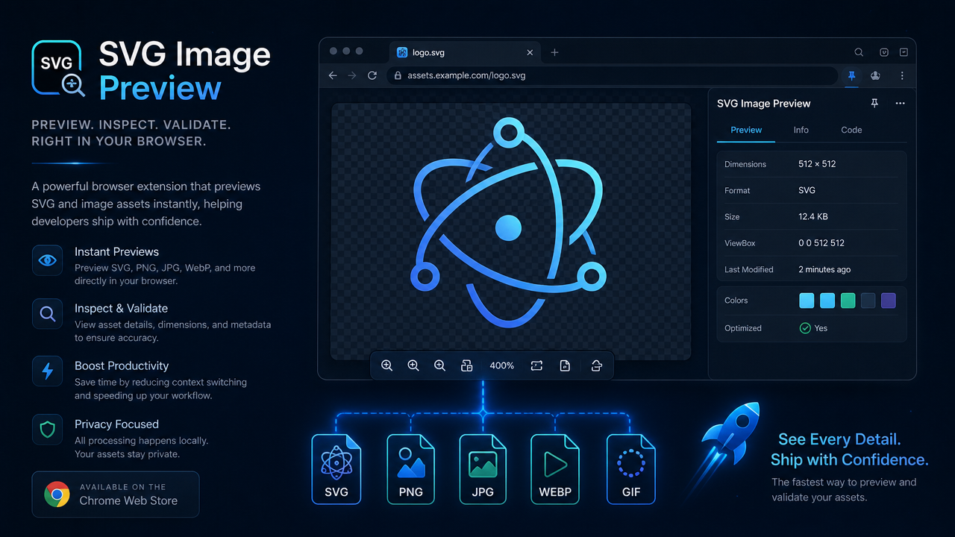Click the export icon at the zoom toolbar end
955x537 pixels.
point(596,365)
